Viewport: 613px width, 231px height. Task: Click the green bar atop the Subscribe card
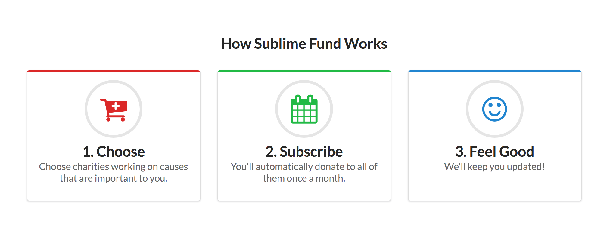[x=304, y=71]
